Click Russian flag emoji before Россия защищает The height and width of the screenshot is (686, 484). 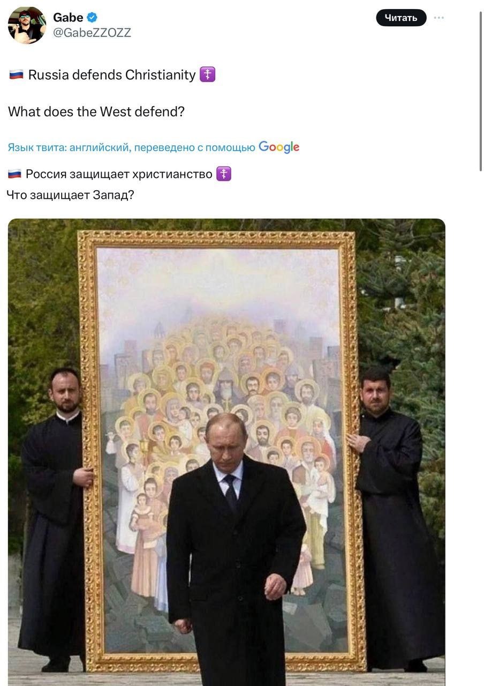[x=15, y=174]
